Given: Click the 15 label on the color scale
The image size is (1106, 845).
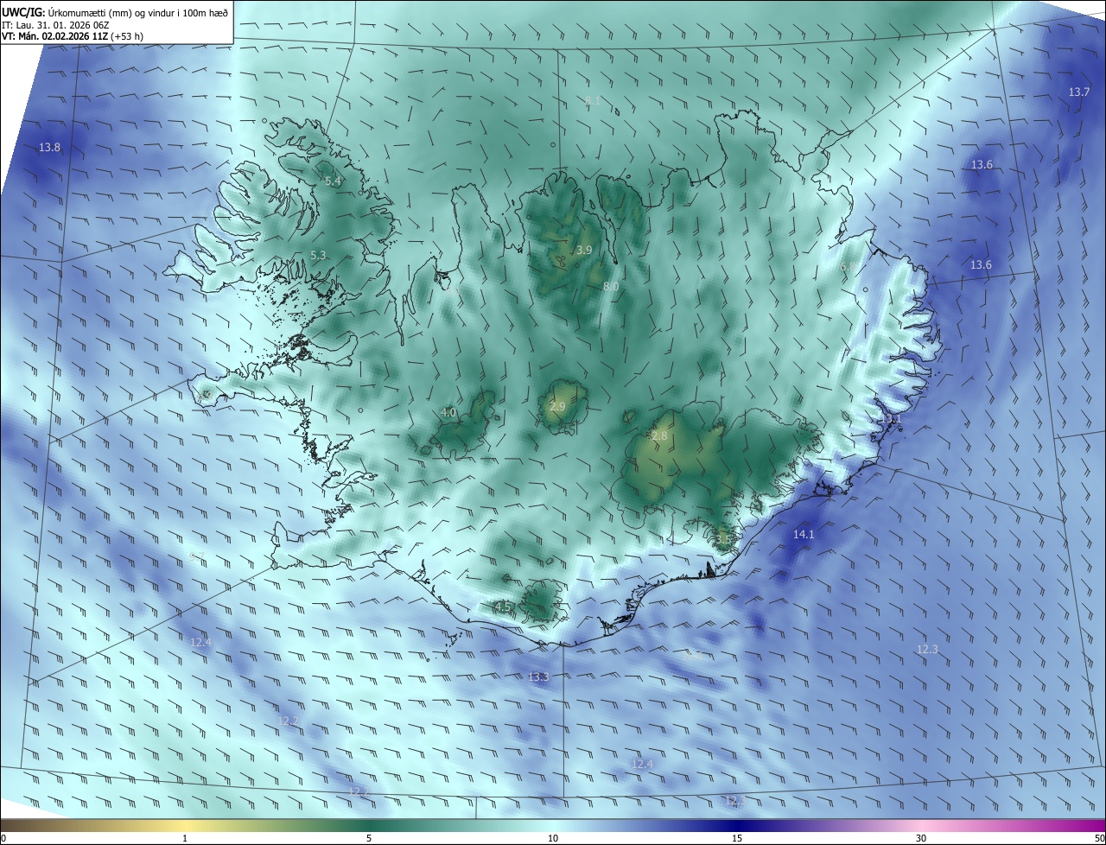Looking at the screenshot, I should click(x=737, y=838).
